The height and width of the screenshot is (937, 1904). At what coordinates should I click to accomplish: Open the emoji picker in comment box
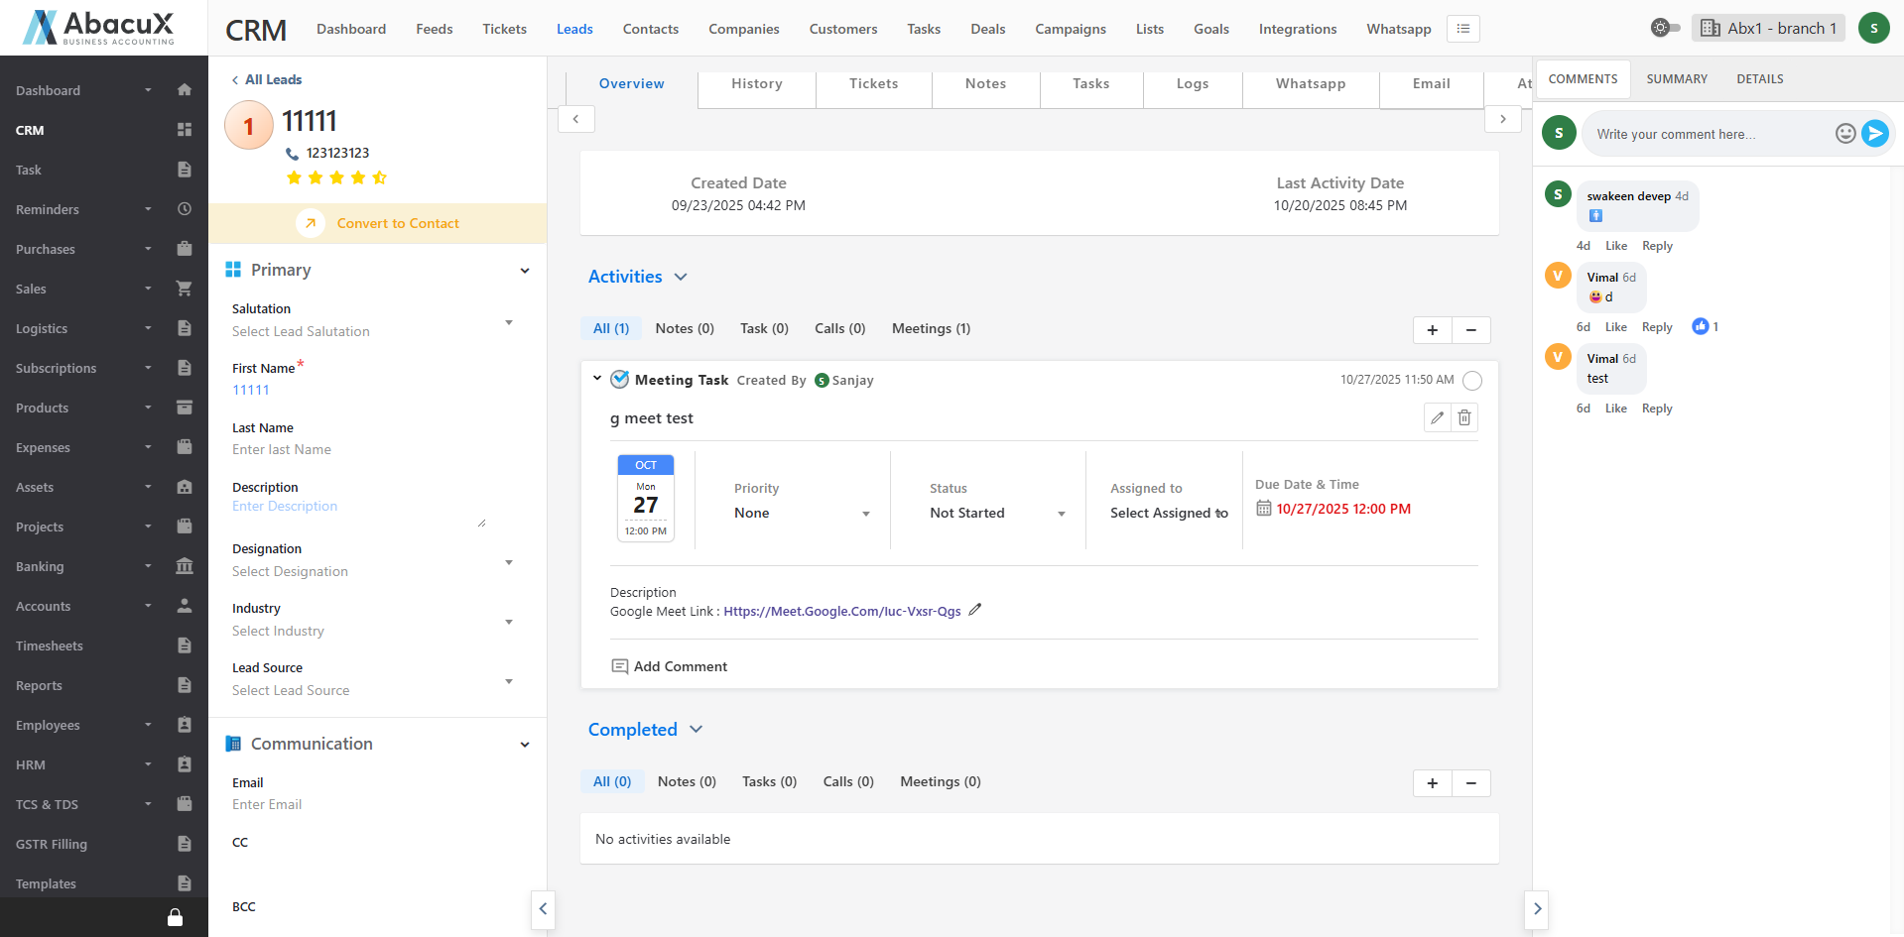[x=1844, y=133]
